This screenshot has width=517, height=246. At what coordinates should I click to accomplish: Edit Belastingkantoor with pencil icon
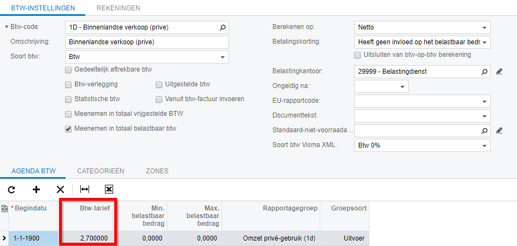coord(499,71)
